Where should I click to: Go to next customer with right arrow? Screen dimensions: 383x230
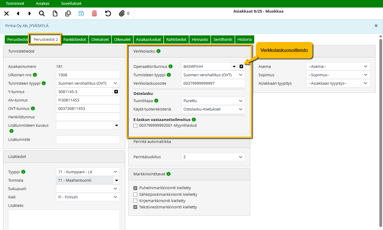coord(30,14)
